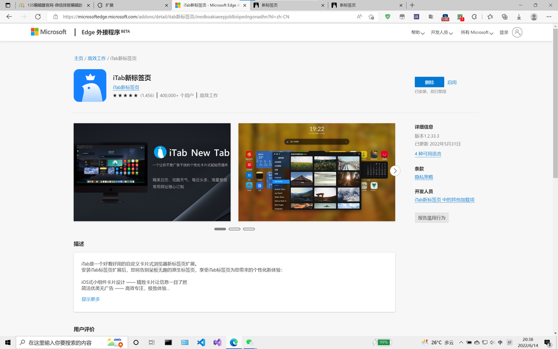Add this page to favorites star icon

[x=371, y=17]
